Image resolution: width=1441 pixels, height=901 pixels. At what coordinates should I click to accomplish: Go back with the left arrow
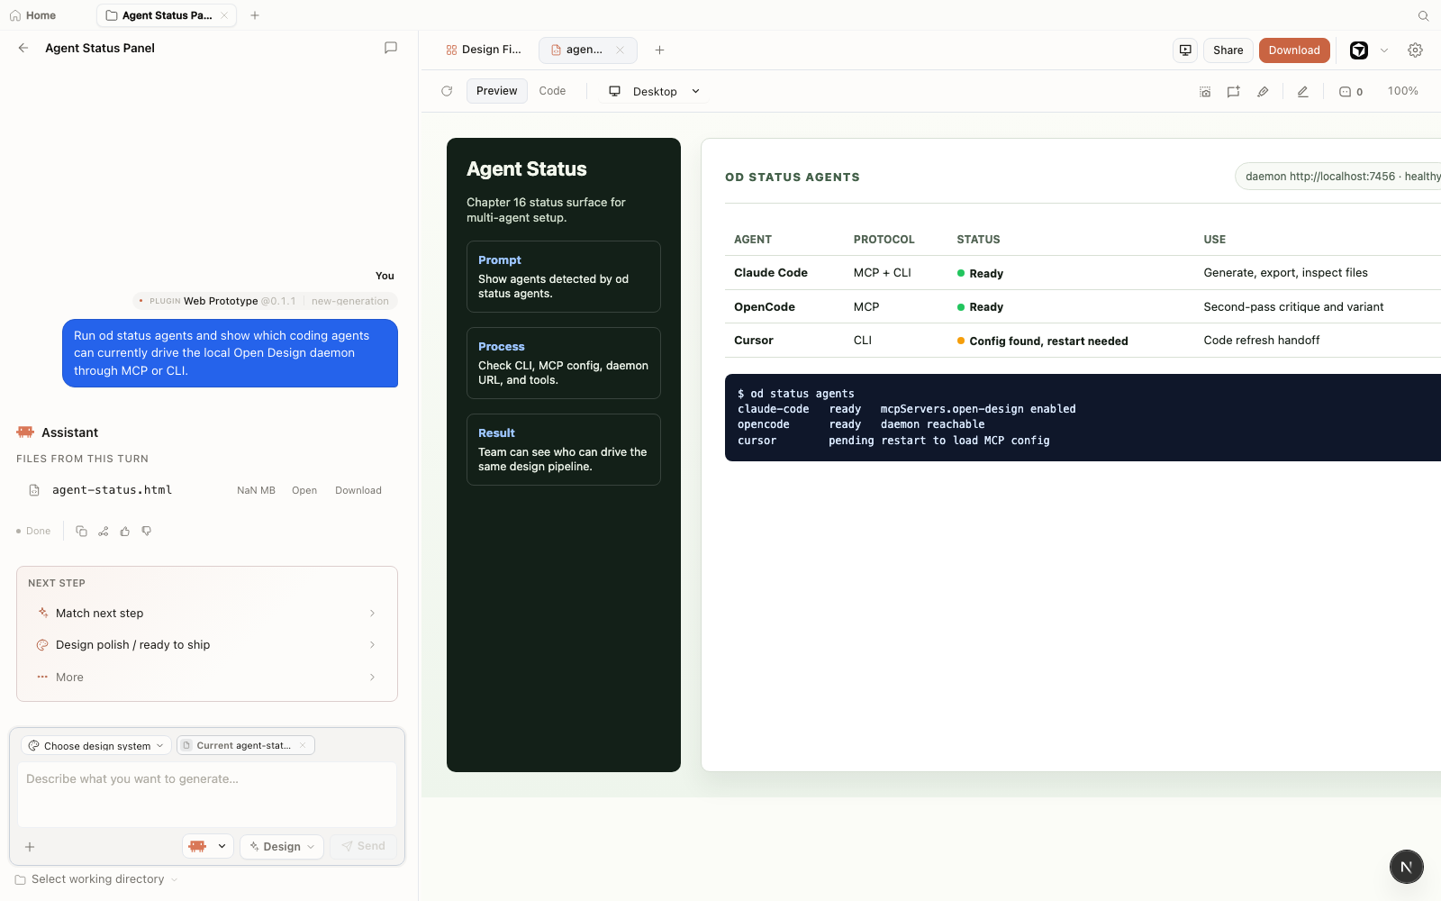[x=23, y=48]
